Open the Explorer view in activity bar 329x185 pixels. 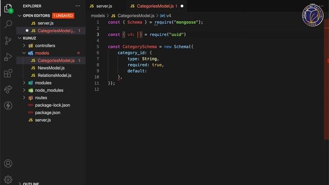[x=8, y=8]
